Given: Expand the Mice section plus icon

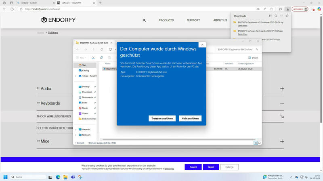Looking at the screenshot, I should (x=282, y=141).
